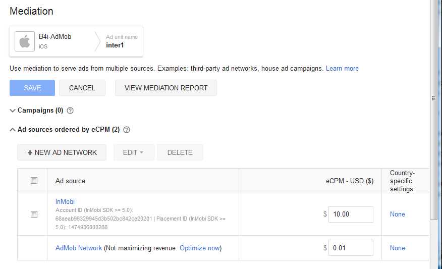Open None country settings for InMobi
The image size is (442, 269).
click(x=398, y=214)
